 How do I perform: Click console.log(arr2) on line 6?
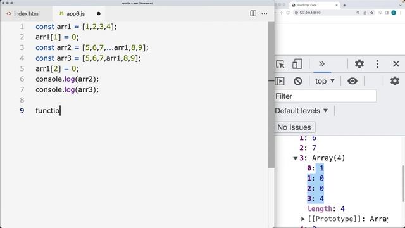coord(67,79)
